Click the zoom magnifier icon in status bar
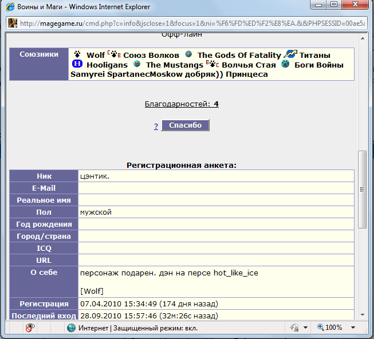374x339 pixels. [x=320, y=327]
